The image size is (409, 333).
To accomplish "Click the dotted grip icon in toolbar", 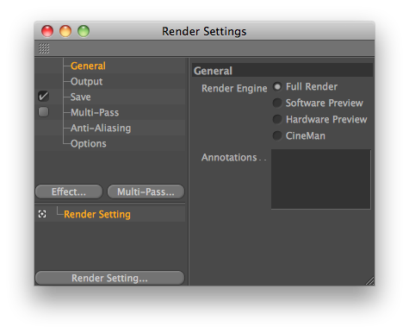I will (44, 48).
